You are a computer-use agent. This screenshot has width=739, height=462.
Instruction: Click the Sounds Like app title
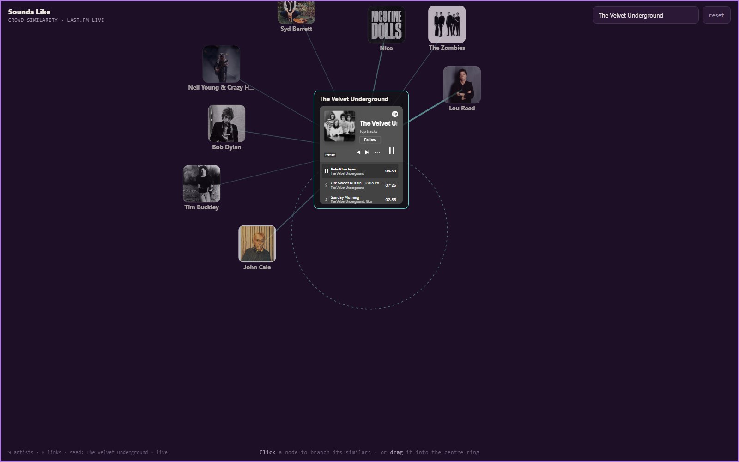pyautogui.click(x=29, y=12)
